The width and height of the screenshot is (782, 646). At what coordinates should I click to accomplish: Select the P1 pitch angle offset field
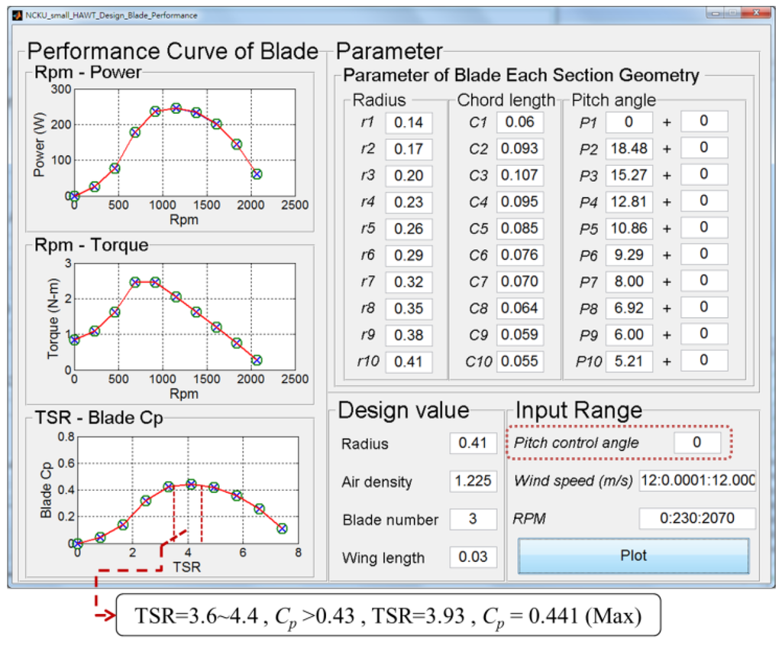(x=703, y=122)
